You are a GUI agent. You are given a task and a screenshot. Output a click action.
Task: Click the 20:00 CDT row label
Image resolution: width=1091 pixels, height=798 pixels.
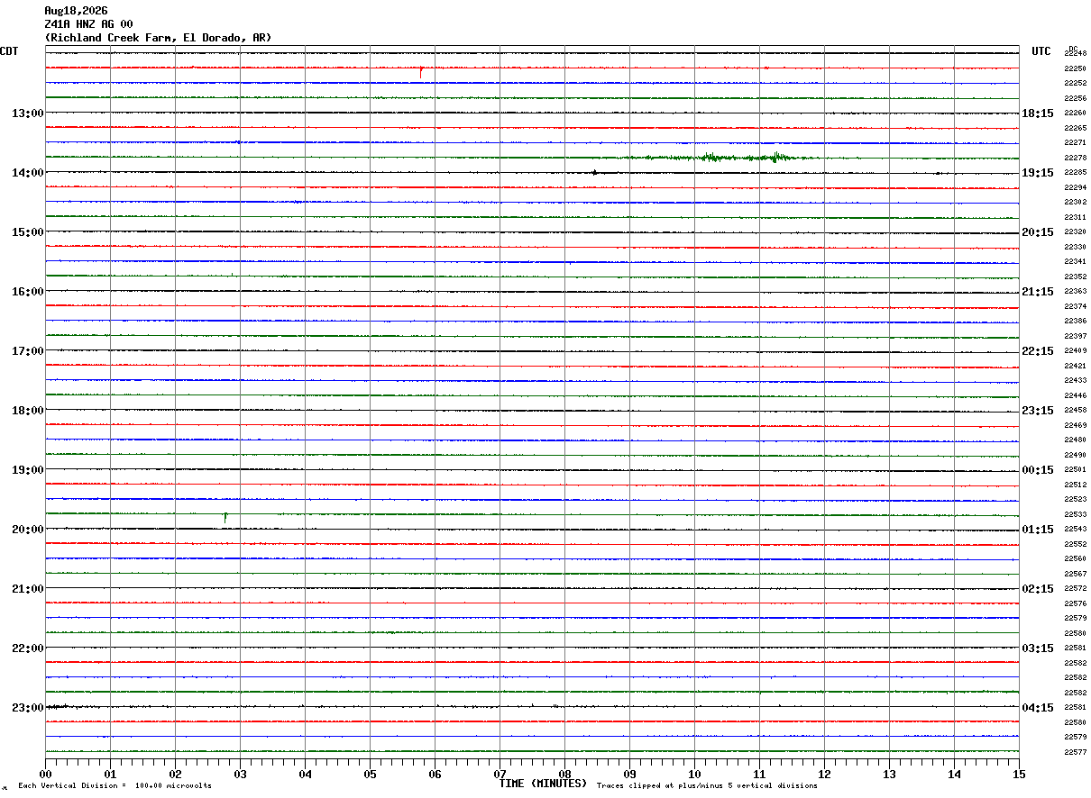[x=27, y=529]
